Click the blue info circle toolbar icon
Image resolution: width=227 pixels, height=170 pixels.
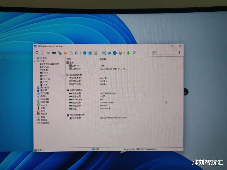(x=115, y=53)
